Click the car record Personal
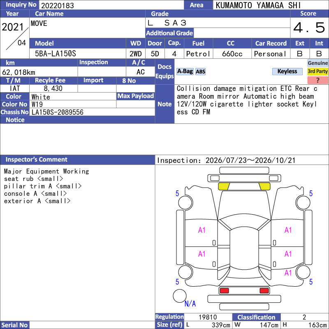This screenshot has height=329, width=329. pos(270,54)
